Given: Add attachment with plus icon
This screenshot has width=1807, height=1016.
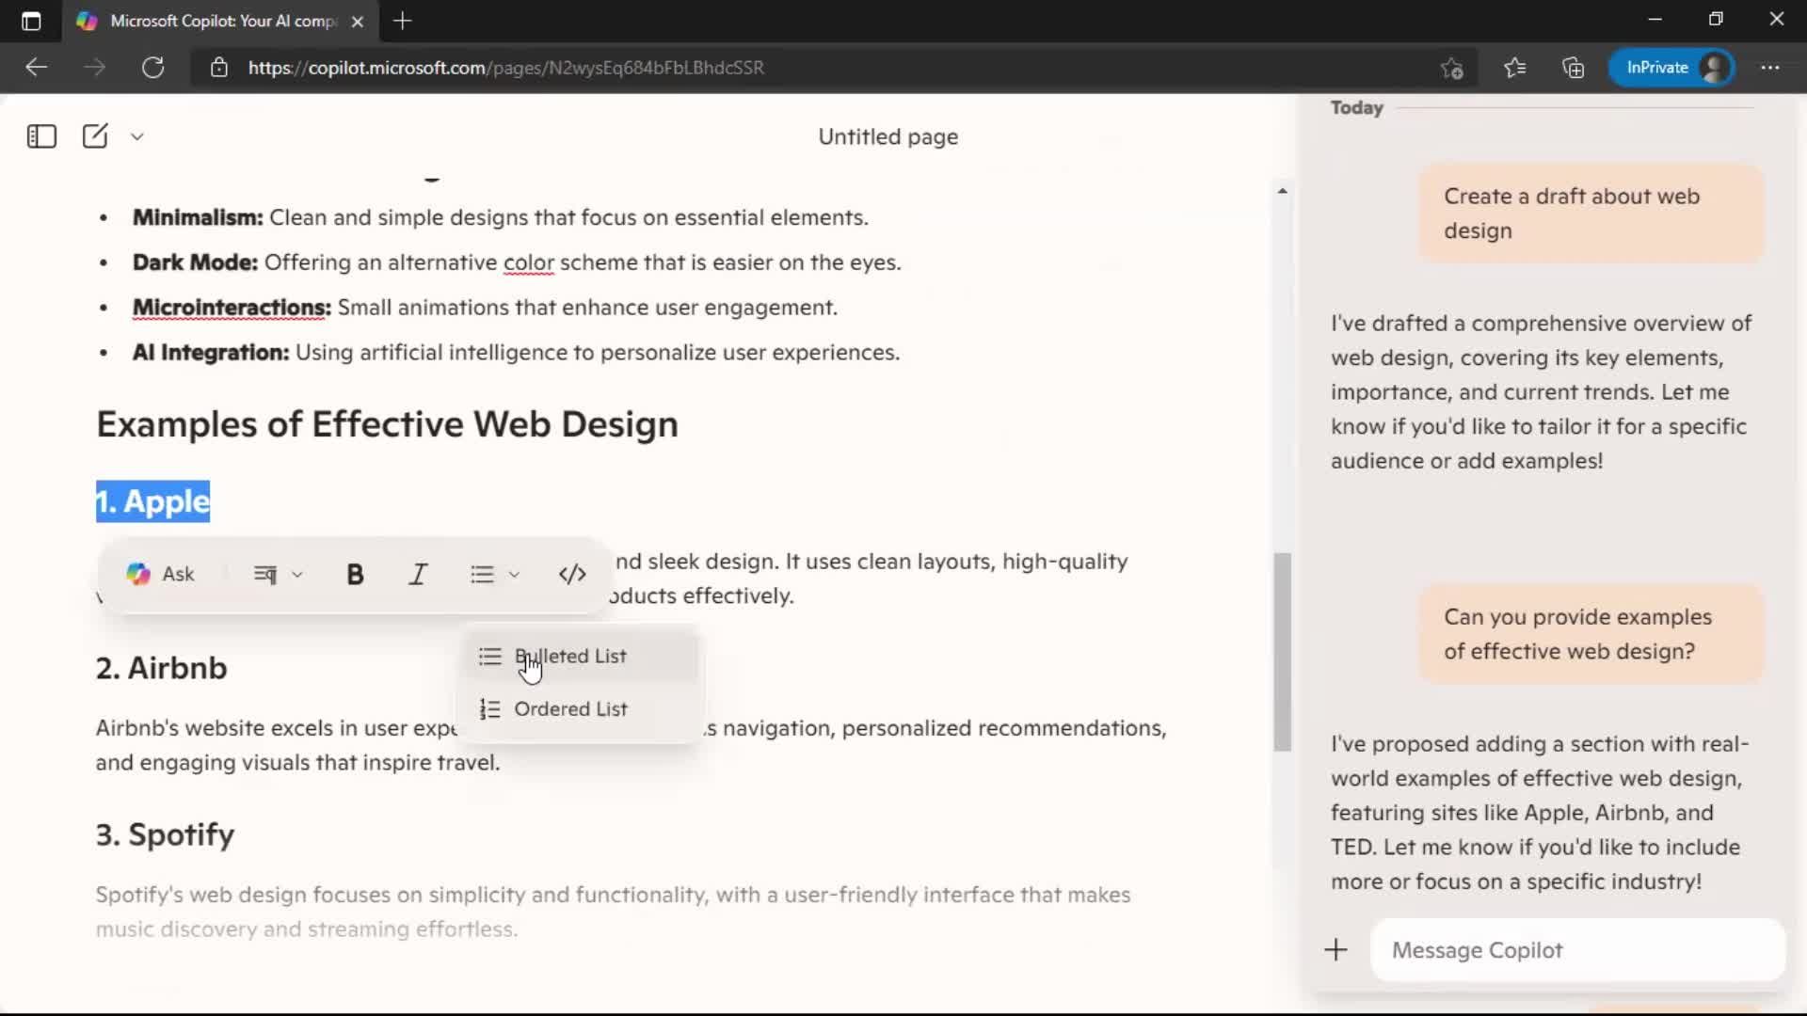Looking at the screenshot, I should coord(1335,950).
